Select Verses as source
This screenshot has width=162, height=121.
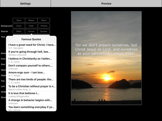31,31
